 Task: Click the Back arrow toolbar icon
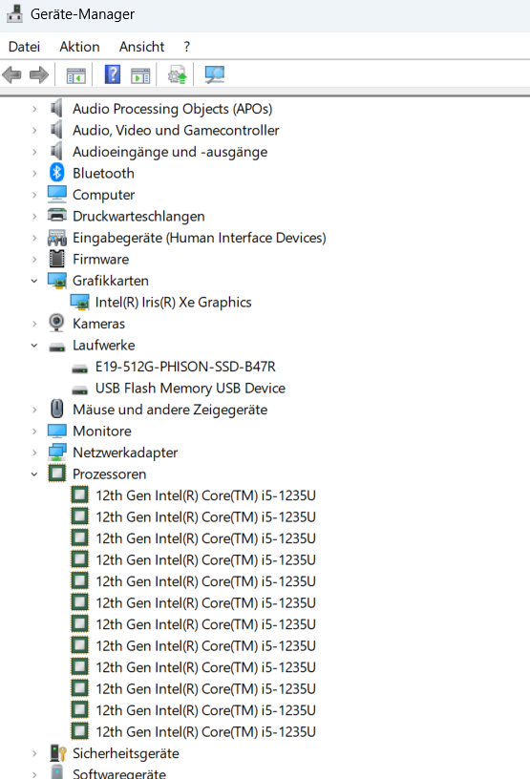[11, 75]
